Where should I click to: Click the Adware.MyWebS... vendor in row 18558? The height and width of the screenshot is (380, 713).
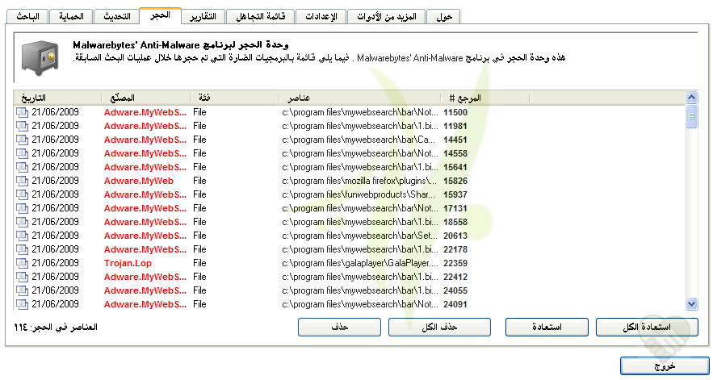(x=145, y=222)
